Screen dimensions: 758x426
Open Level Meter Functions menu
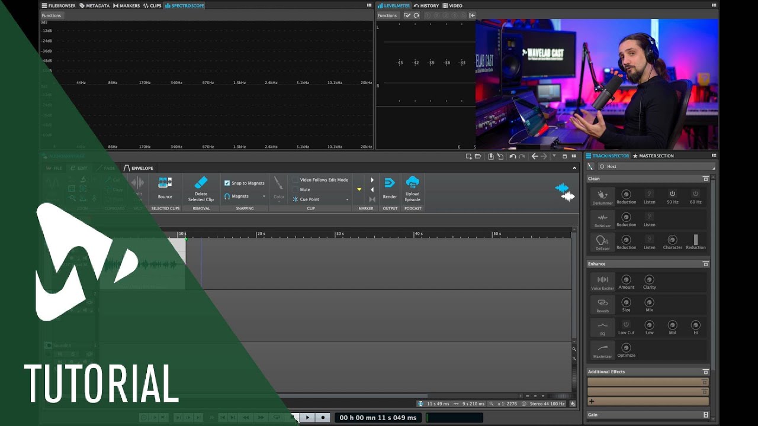click(x=387, y=15)
